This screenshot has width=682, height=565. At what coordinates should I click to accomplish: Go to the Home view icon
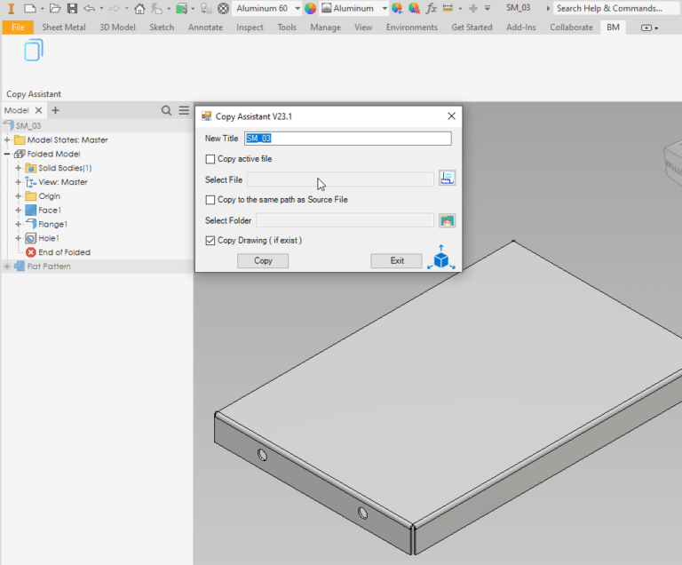pyautogui.click(x=139, y=8)
